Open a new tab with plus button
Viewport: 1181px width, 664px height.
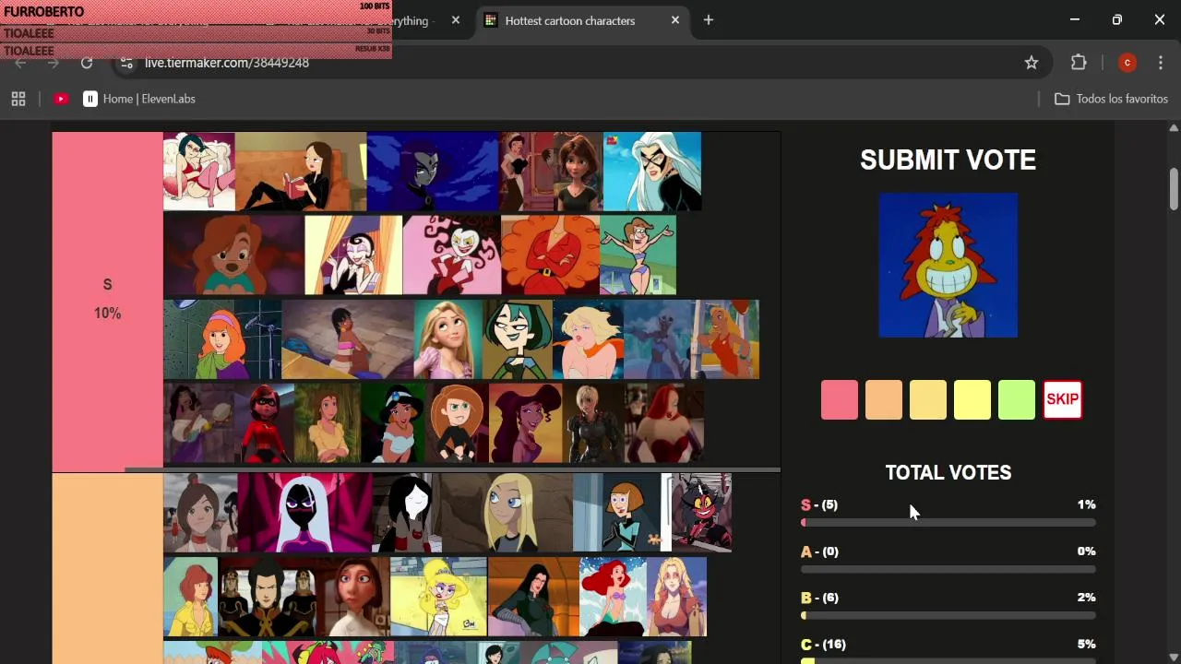[709, 20]
